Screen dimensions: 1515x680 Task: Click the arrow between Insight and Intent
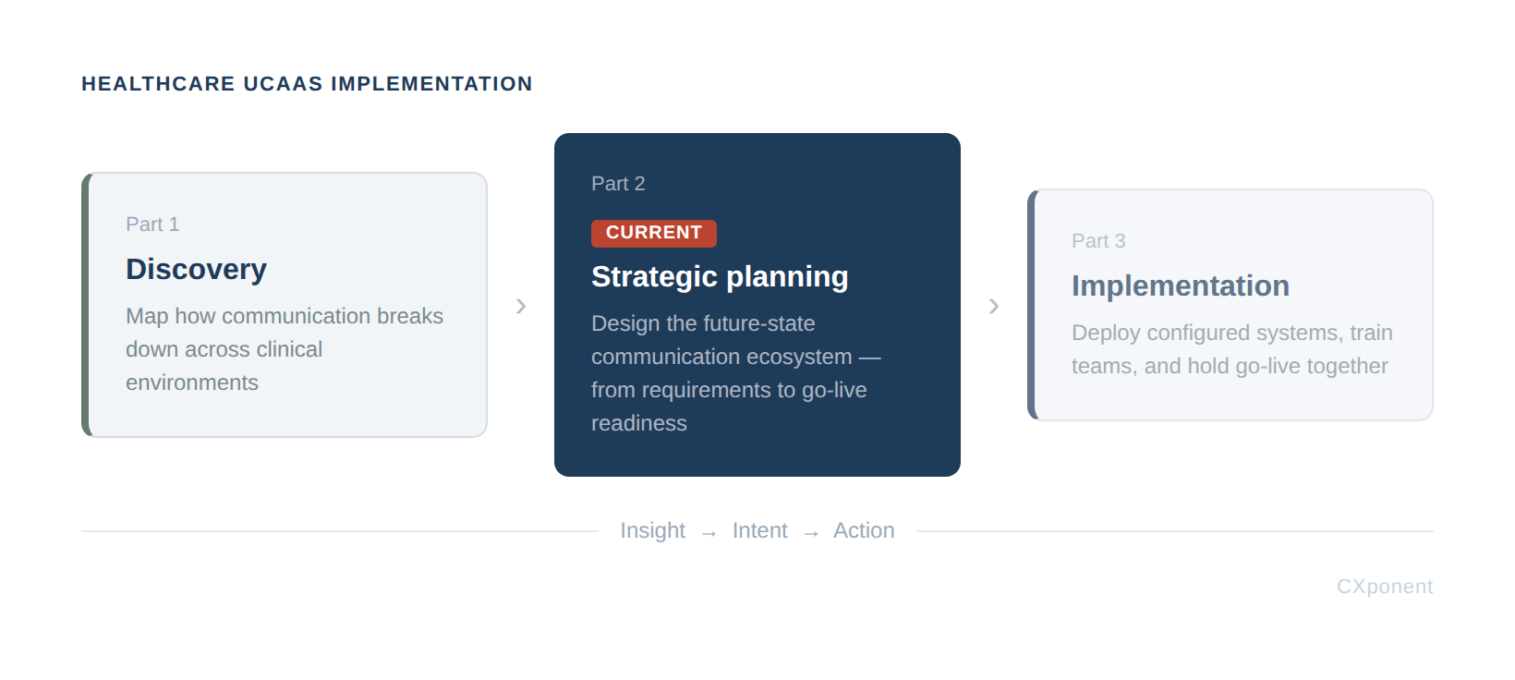709,533
